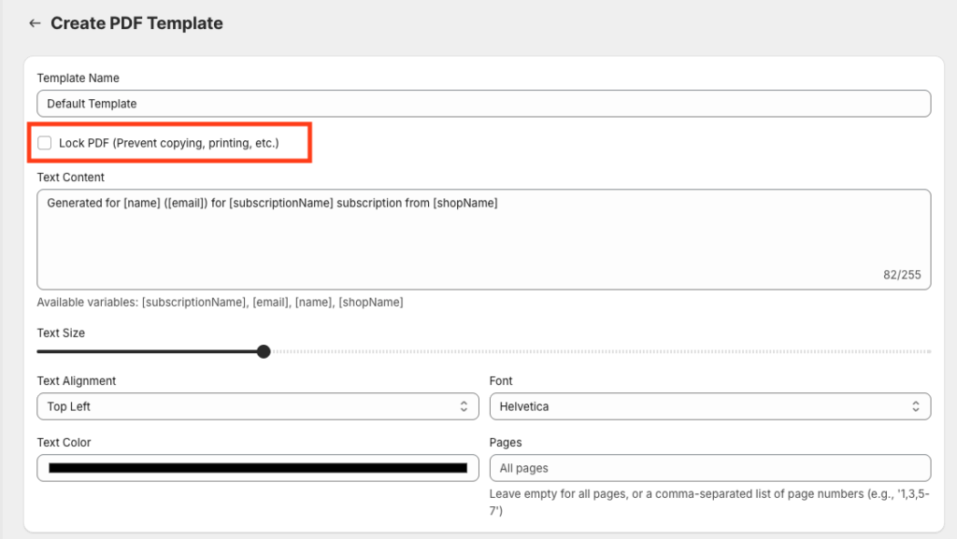Click the Text Size label

[x=61, y=333]
